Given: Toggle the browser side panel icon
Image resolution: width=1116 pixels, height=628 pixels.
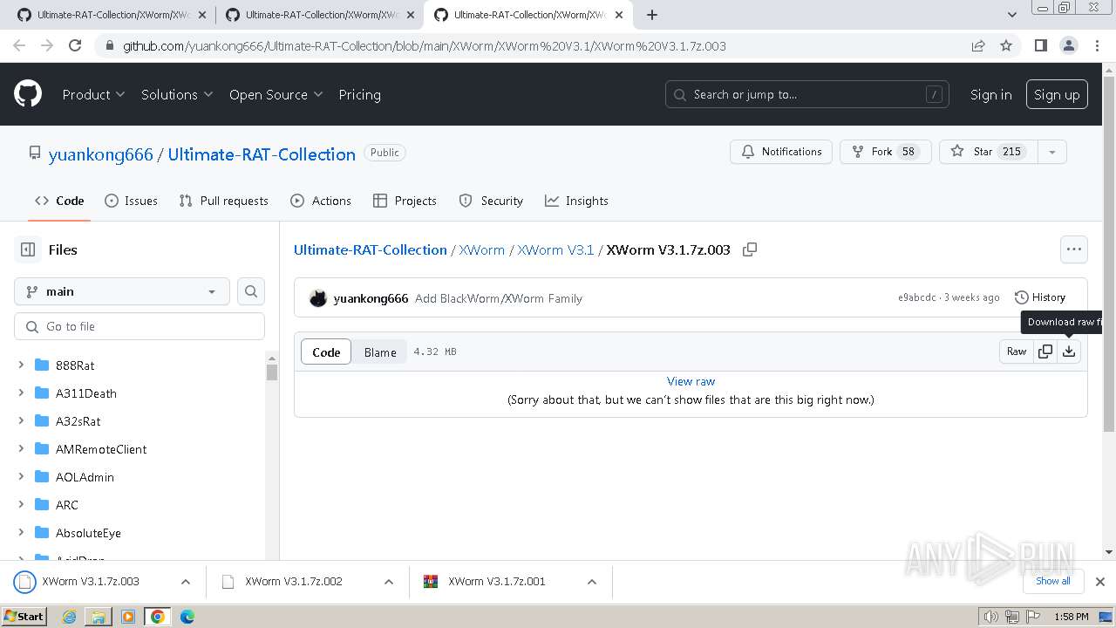Looking at the screenshot, I should coord(1040,46).
